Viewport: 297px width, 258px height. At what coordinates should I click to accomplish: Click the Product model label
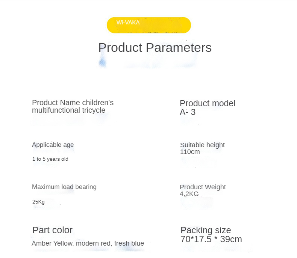coord(208,103)
